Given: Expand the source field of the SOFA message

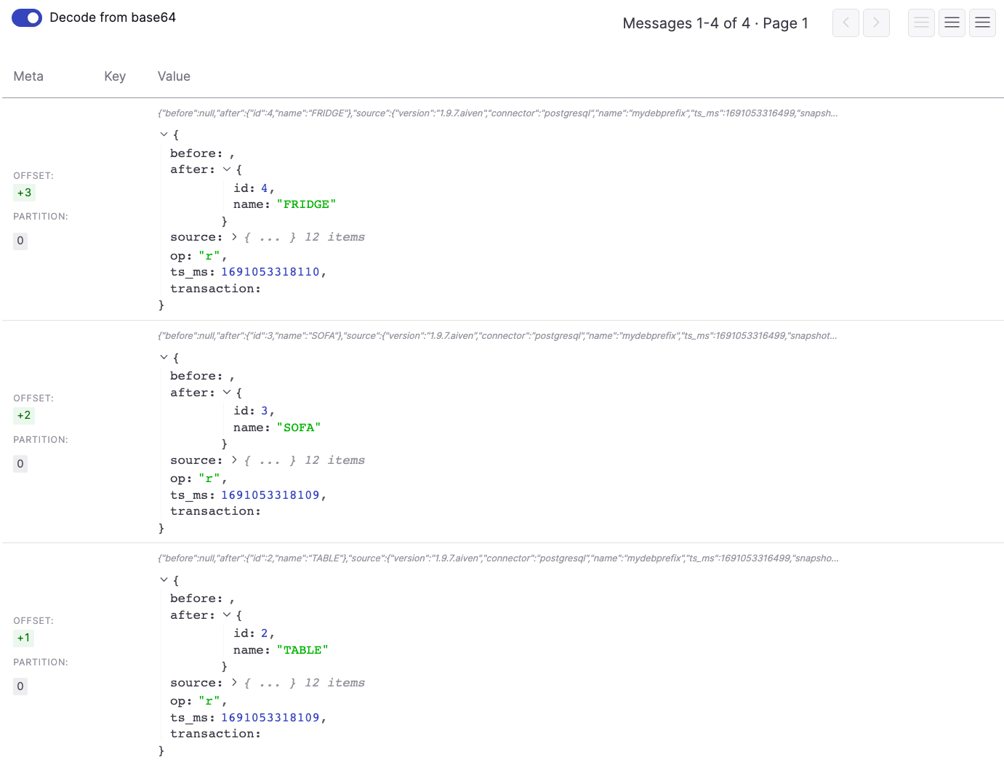Looking at the screenshot, I should pos(234,460).
